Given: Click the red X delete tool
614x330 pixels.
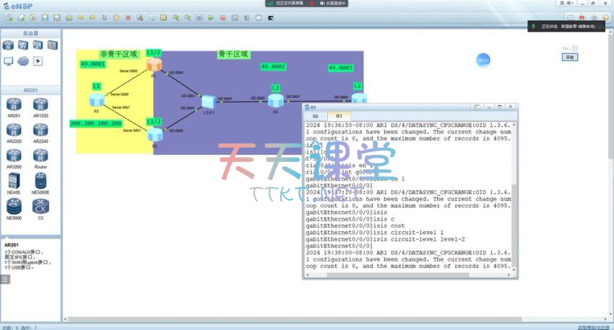Looking at the screenshot, I should pos(129,17).
